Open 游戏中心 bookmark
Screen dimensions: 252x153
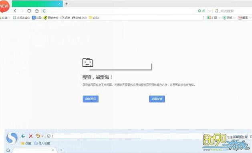79,18
